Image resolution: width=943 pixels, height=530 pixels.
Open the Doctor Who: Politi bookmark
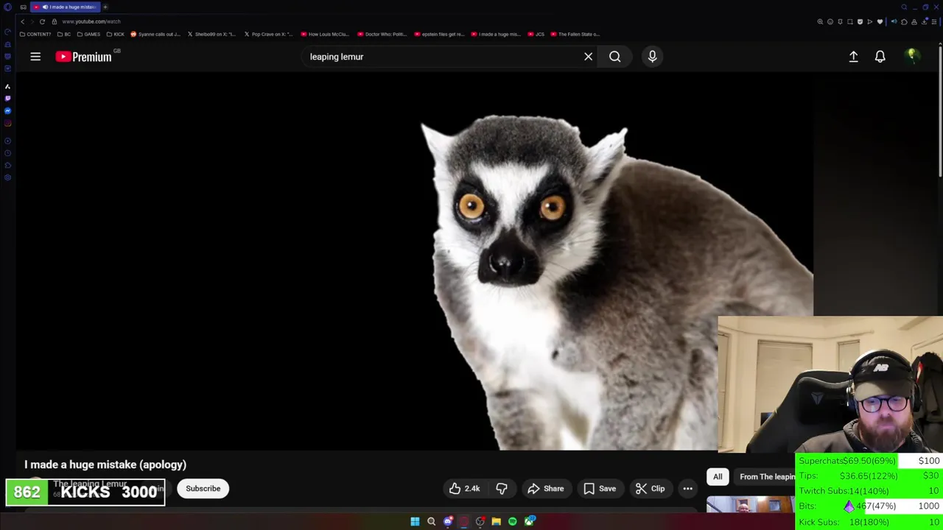pos(382,34)
